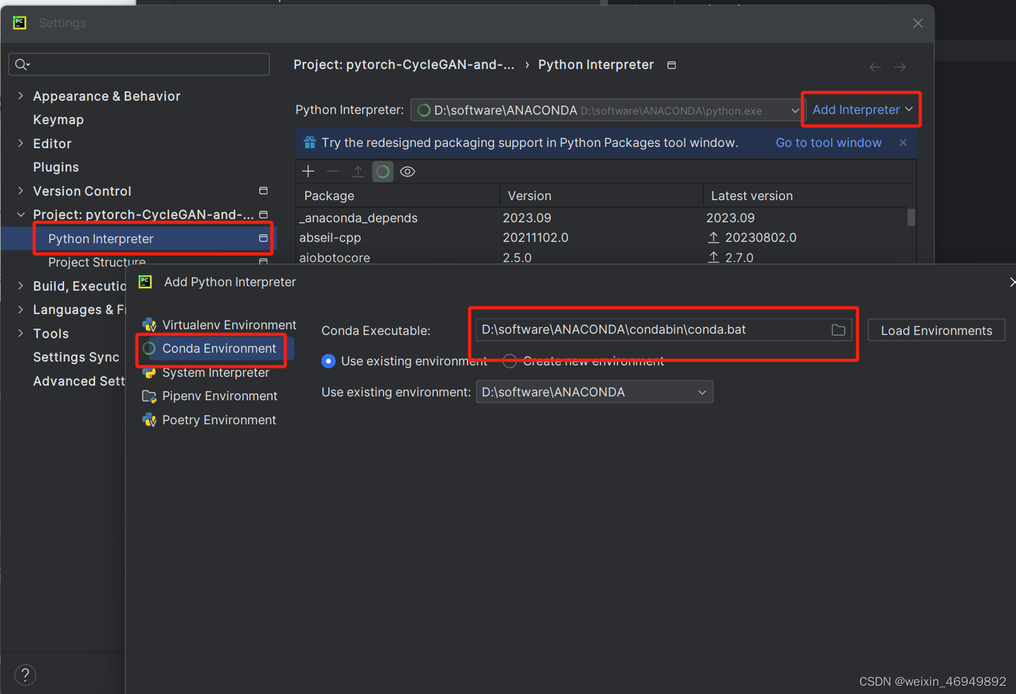Choose Pipenv Environment in interpreter list

click(x=219, y=396)
